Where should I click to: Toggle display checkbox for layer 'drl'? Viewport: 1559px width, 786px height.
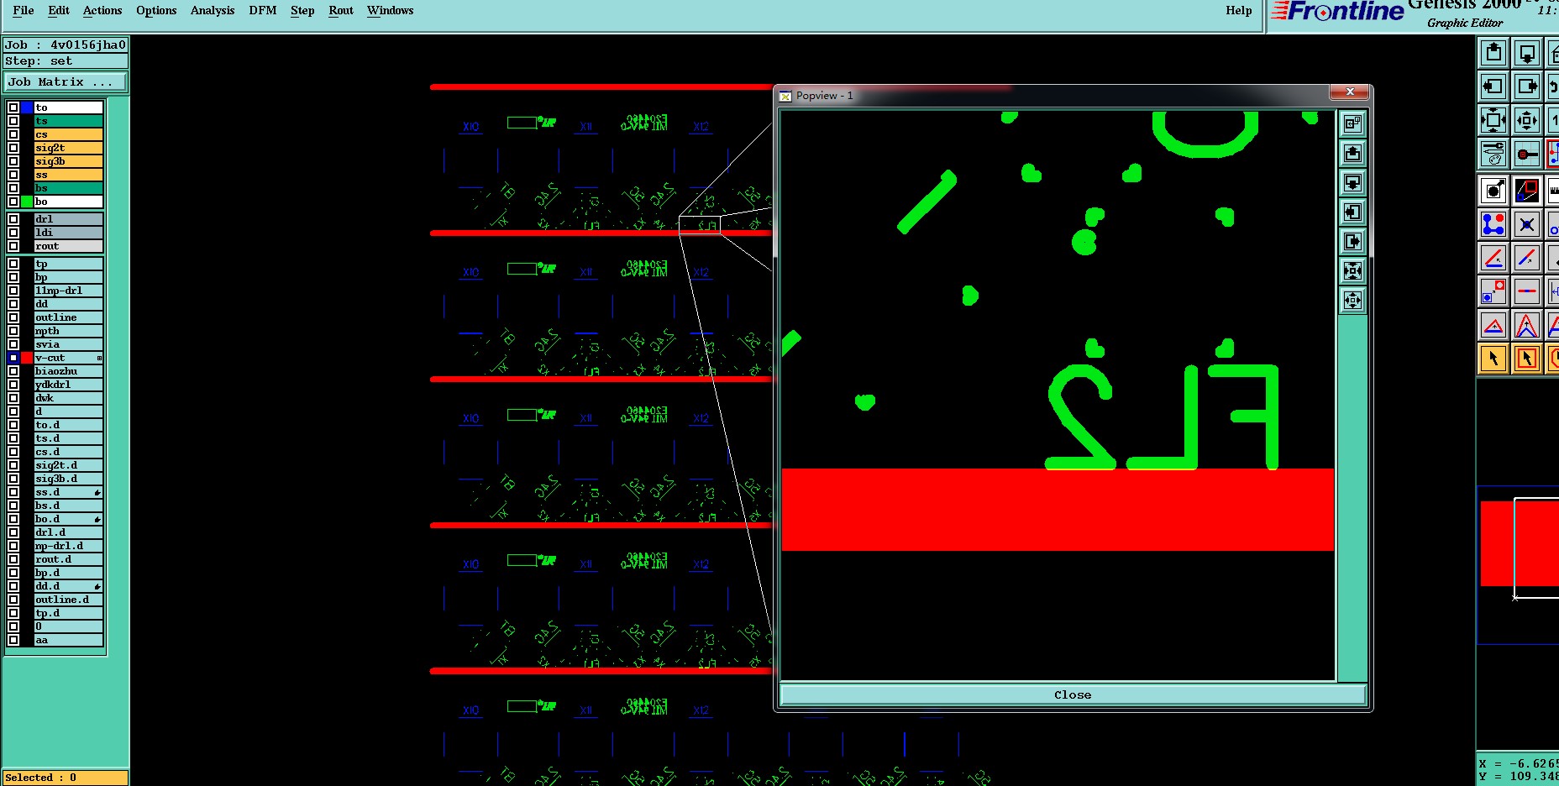tap(13, 219)
